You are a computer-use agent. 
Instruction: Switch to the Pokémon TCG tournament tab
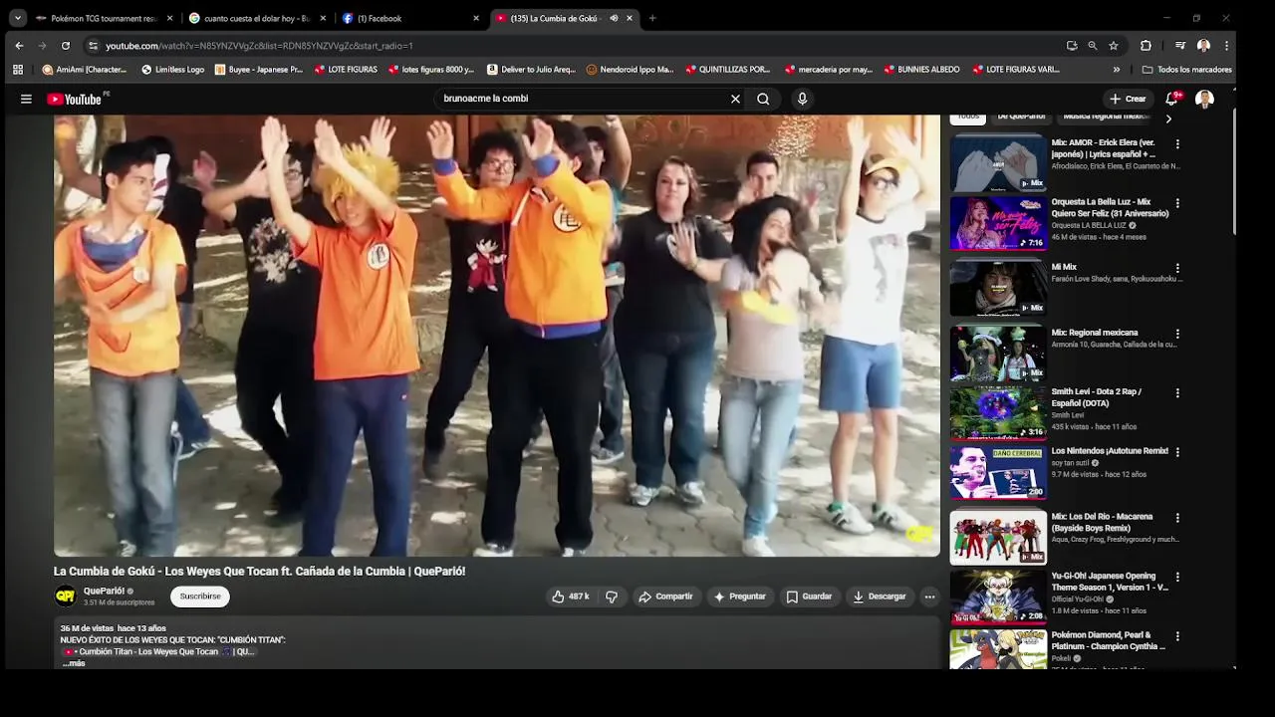pyautogui.click(x=103, y=18)
